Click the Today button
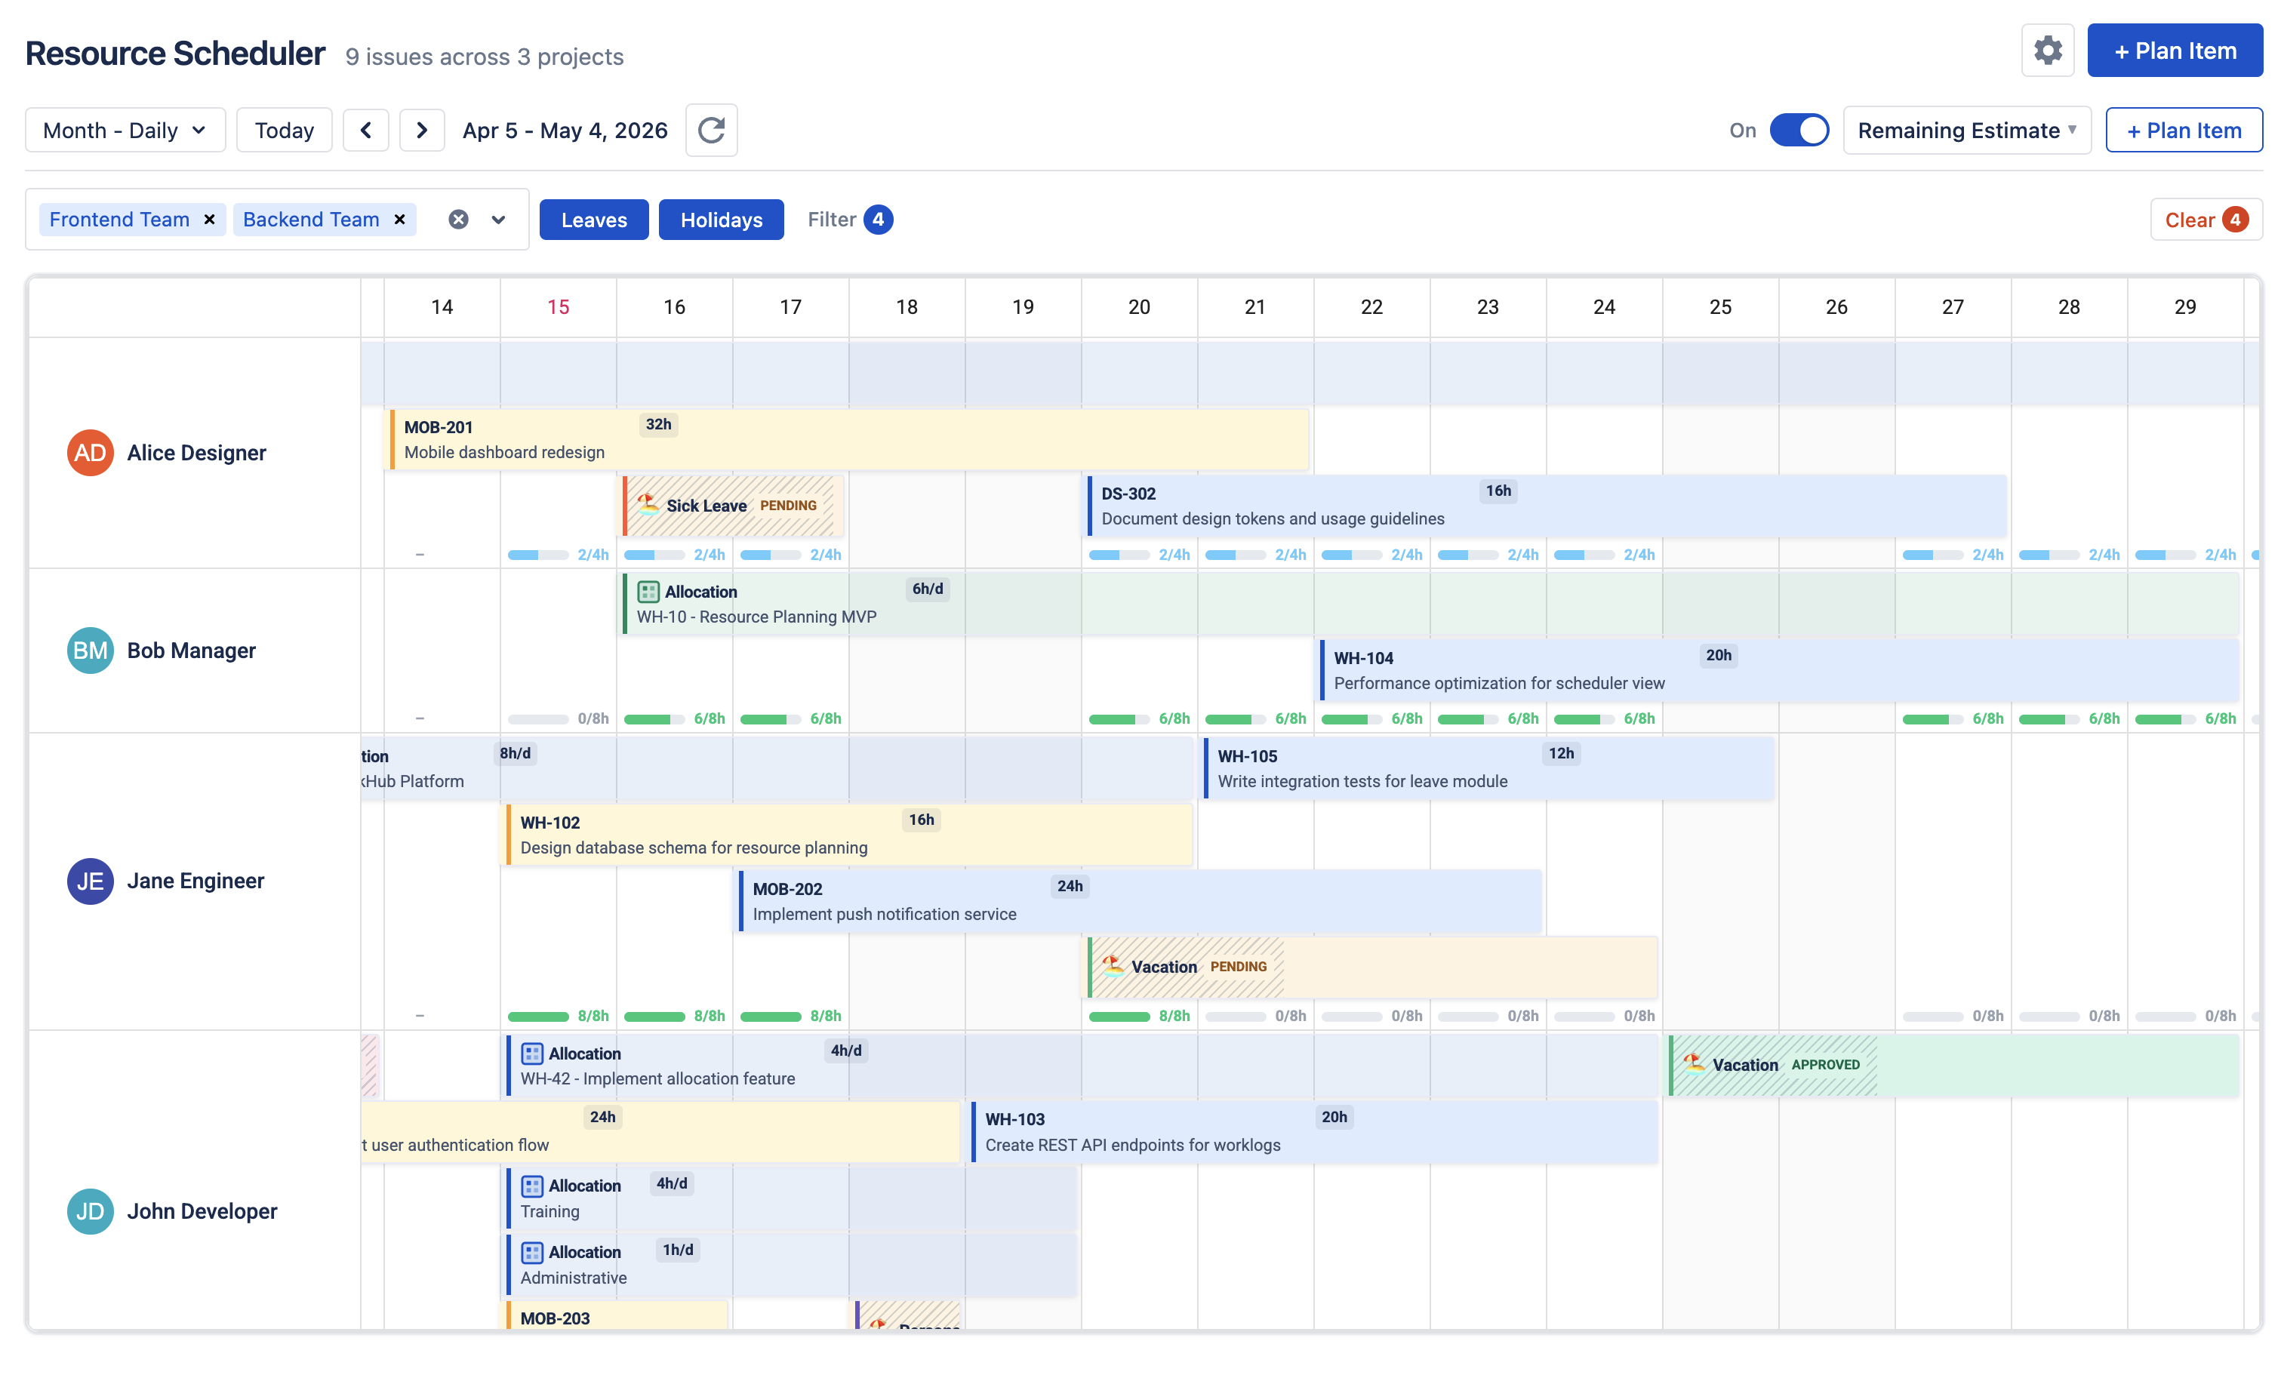This screenshot has width=2281, height=1375. point(285,130)
